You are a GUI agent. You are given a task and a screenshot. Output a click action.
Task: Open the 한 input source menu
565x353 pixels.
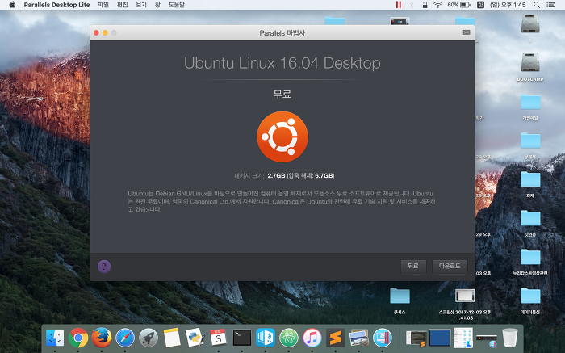[480, 5]
